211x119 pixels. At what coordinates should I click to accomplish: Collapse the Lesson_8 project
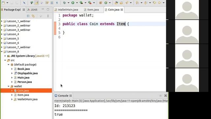(2, 52)
